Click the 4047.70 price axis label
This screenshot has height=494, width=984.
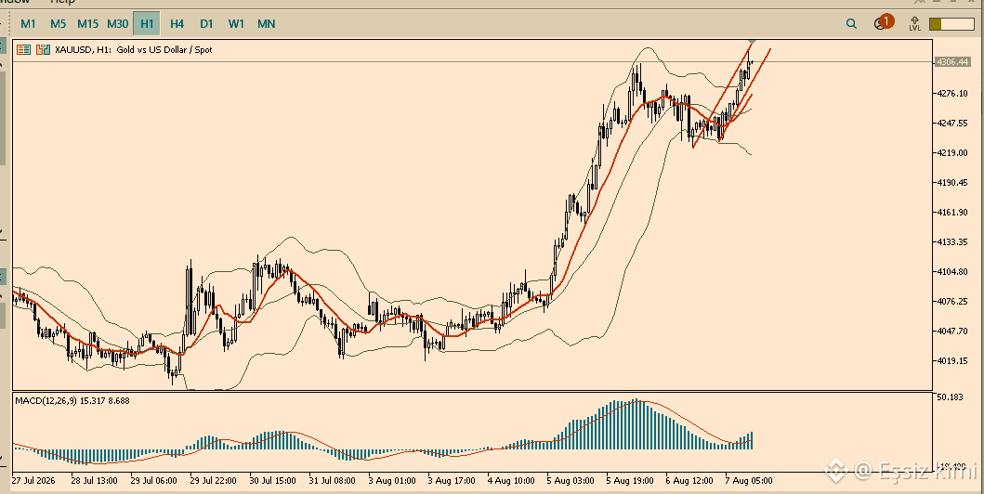[952, 331]
